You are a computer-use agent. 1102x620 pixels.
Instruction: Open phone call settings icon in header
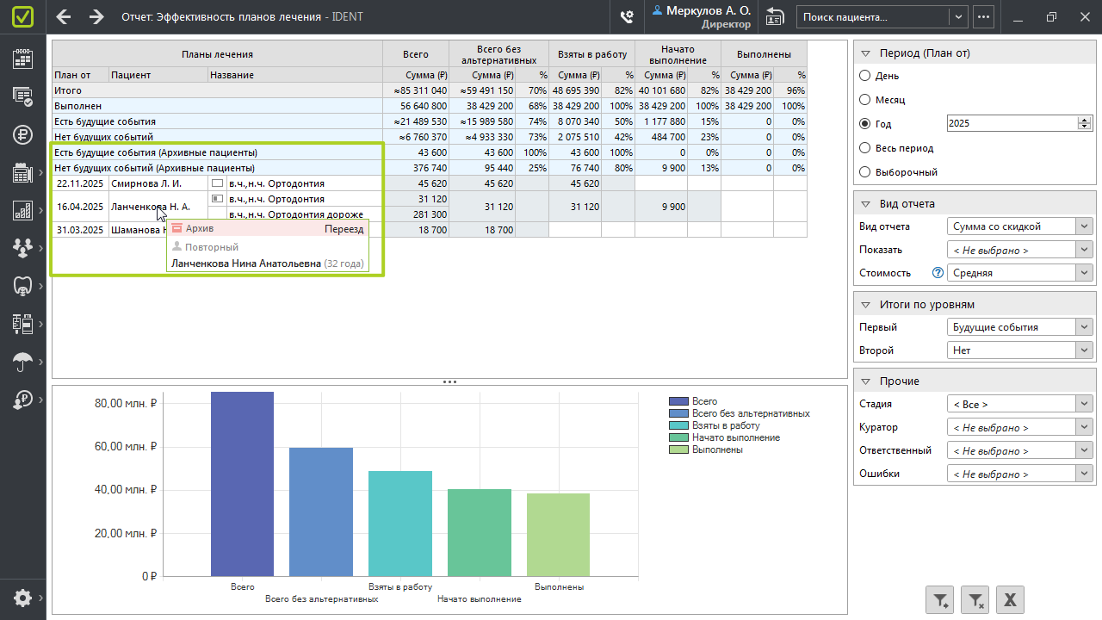tap(627, 16)
